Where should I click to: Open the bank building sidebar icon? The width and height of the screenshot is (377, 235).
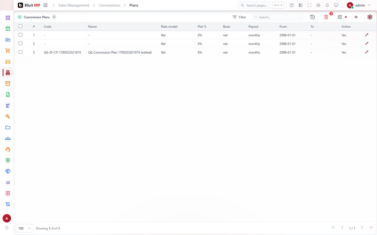(8, 29)
